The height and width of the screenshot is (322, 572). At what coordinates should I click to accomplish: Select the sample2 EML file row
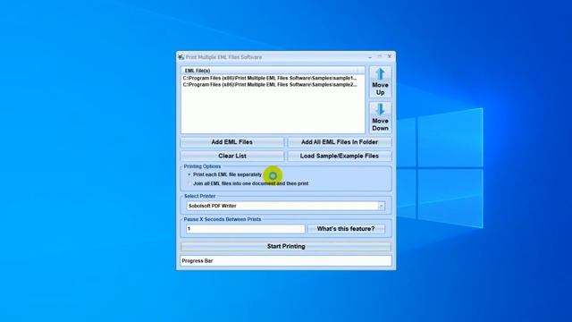click(270, 85)
